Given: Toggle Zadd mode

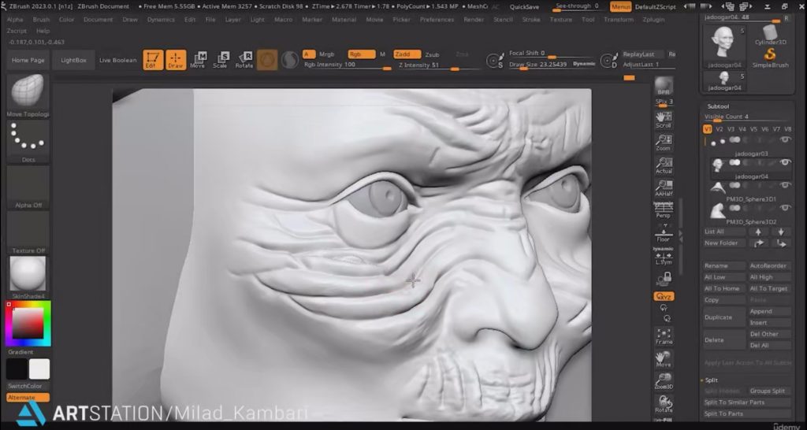Looking at the screenshot, I should point(407,54).
